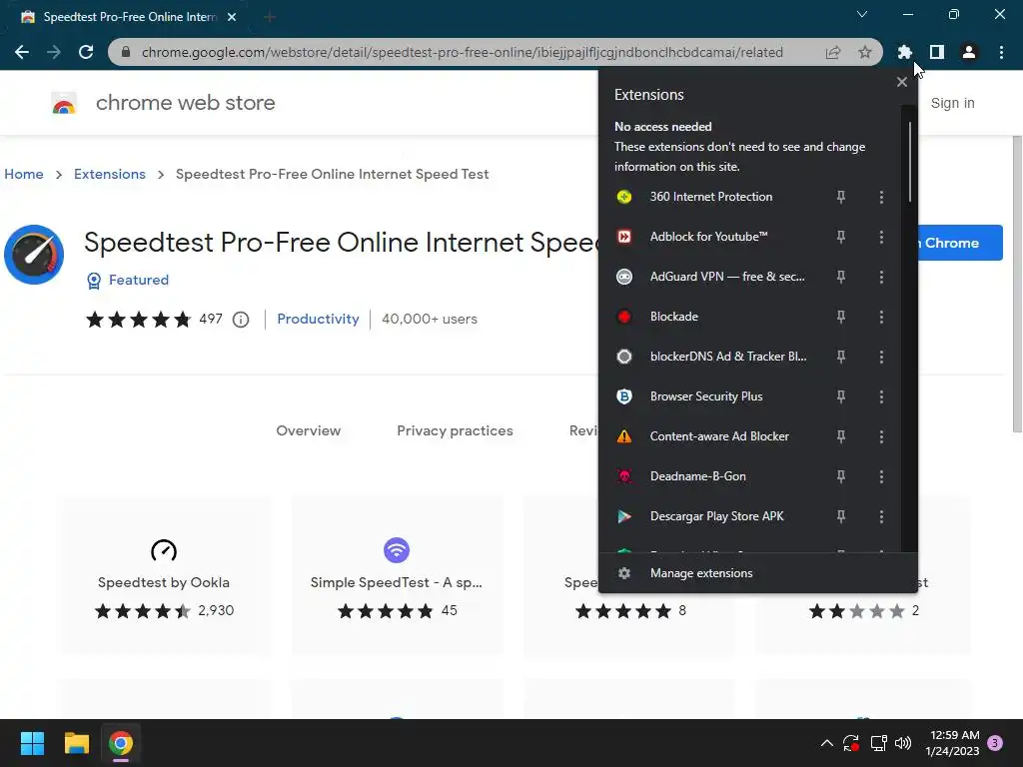The width and height of the screenshot is (1023, 767).
Task: Close the Extensions popup panel
Action: (902, 82)
